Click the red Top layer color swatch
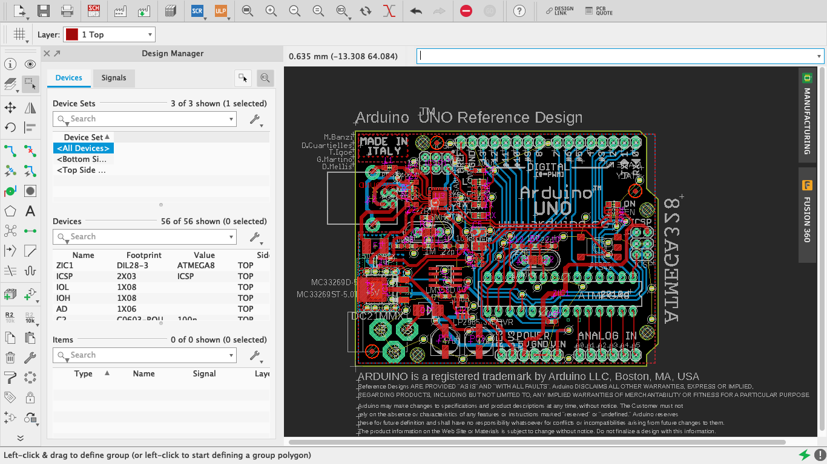The width and height of the screenshot is (827, 464). coord(72,34)
